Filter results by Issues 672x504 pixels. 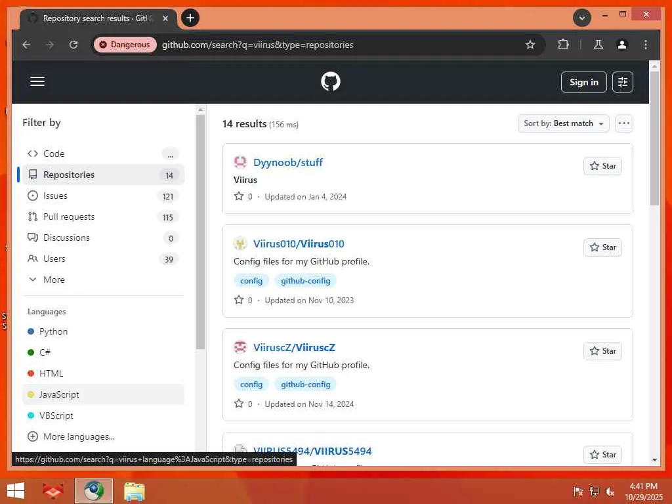103,196
